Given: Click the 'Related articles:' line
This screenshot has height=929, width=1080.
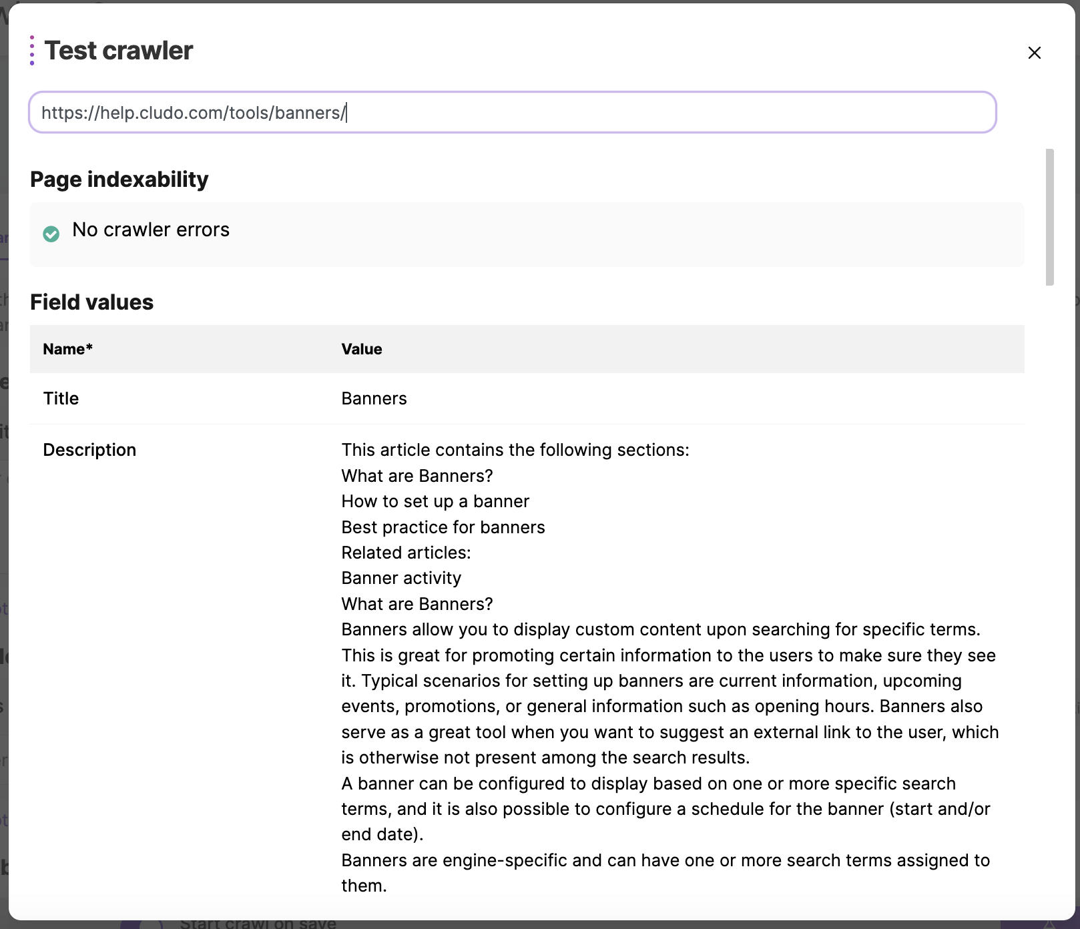Looking at the screenshot, I should (407, 553).
